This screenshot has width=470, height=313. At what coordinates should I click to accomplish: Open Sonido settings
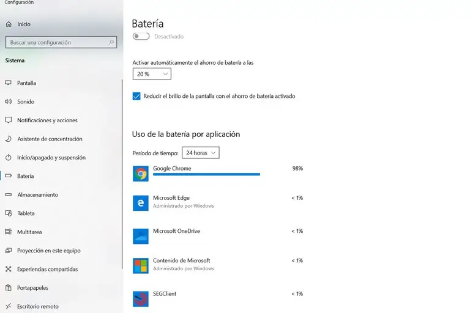click(x=26, y=101)
